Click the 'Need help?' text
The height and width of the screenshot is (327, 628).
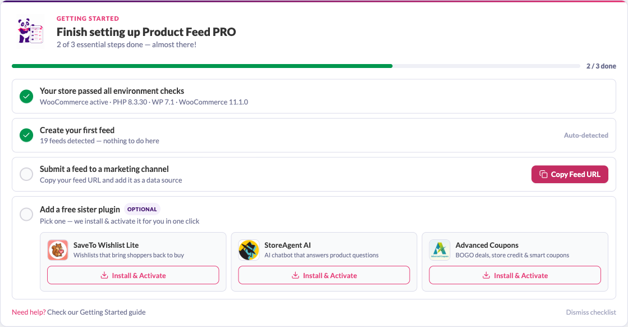[29, 312]
